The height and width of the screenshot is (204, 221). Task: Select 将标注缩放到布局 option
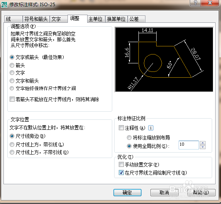[148, 138]
